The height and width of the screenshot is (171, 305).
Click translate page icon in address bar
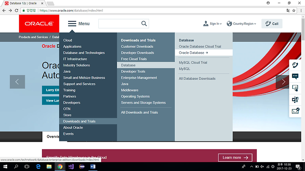pos(288,11)
